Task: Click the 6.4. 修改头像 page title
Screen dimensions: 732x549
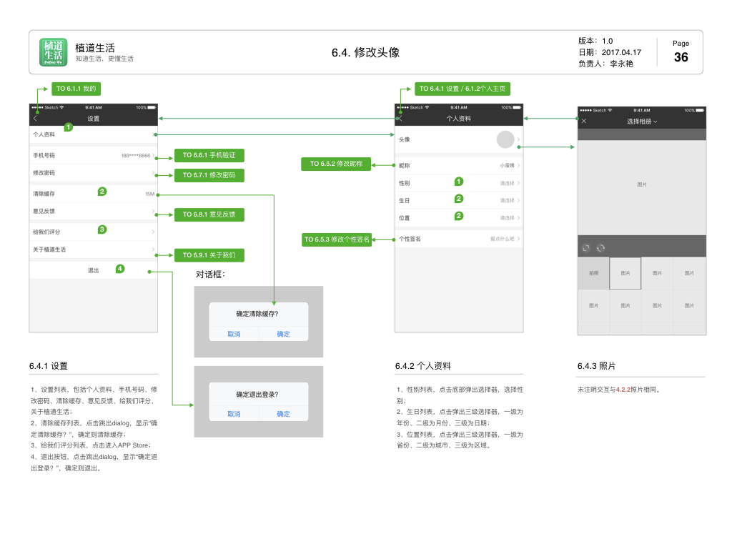Action: [x=365, y=52]
